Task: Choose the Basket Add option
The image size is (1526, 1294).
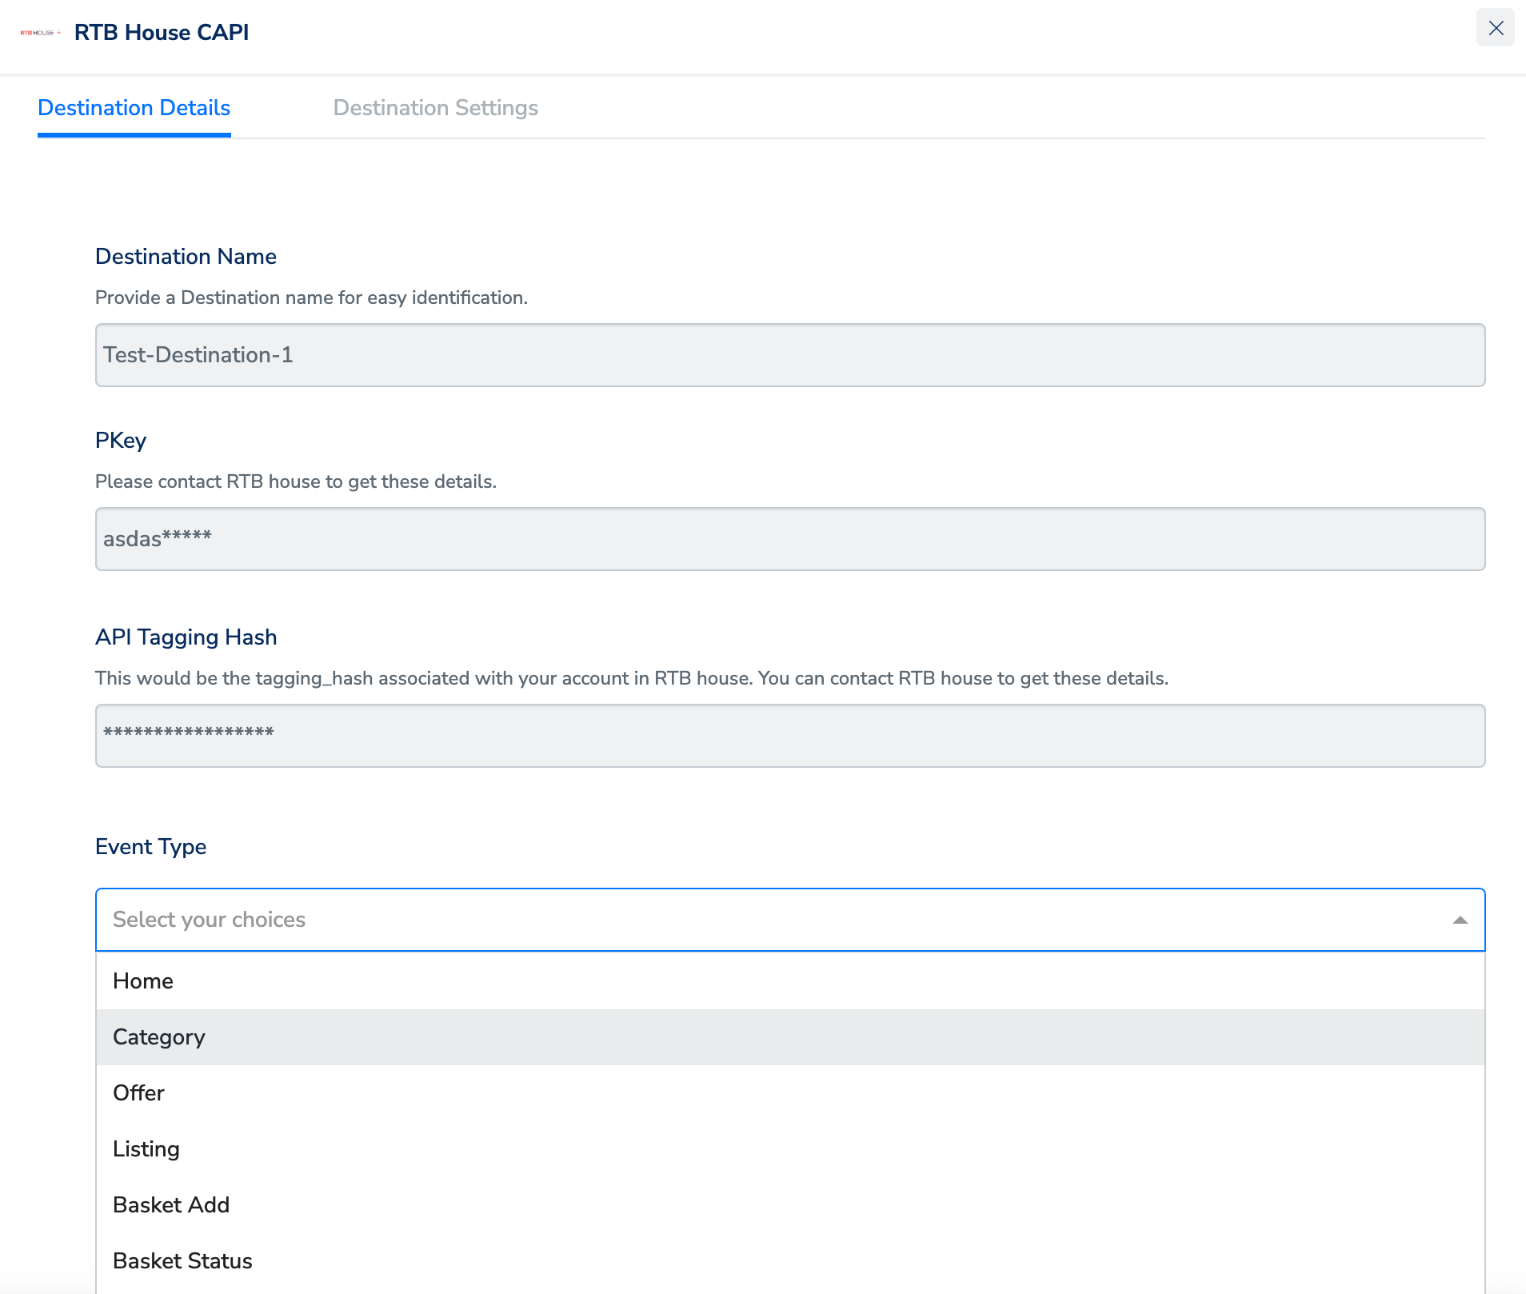Action: (171, 1205)
